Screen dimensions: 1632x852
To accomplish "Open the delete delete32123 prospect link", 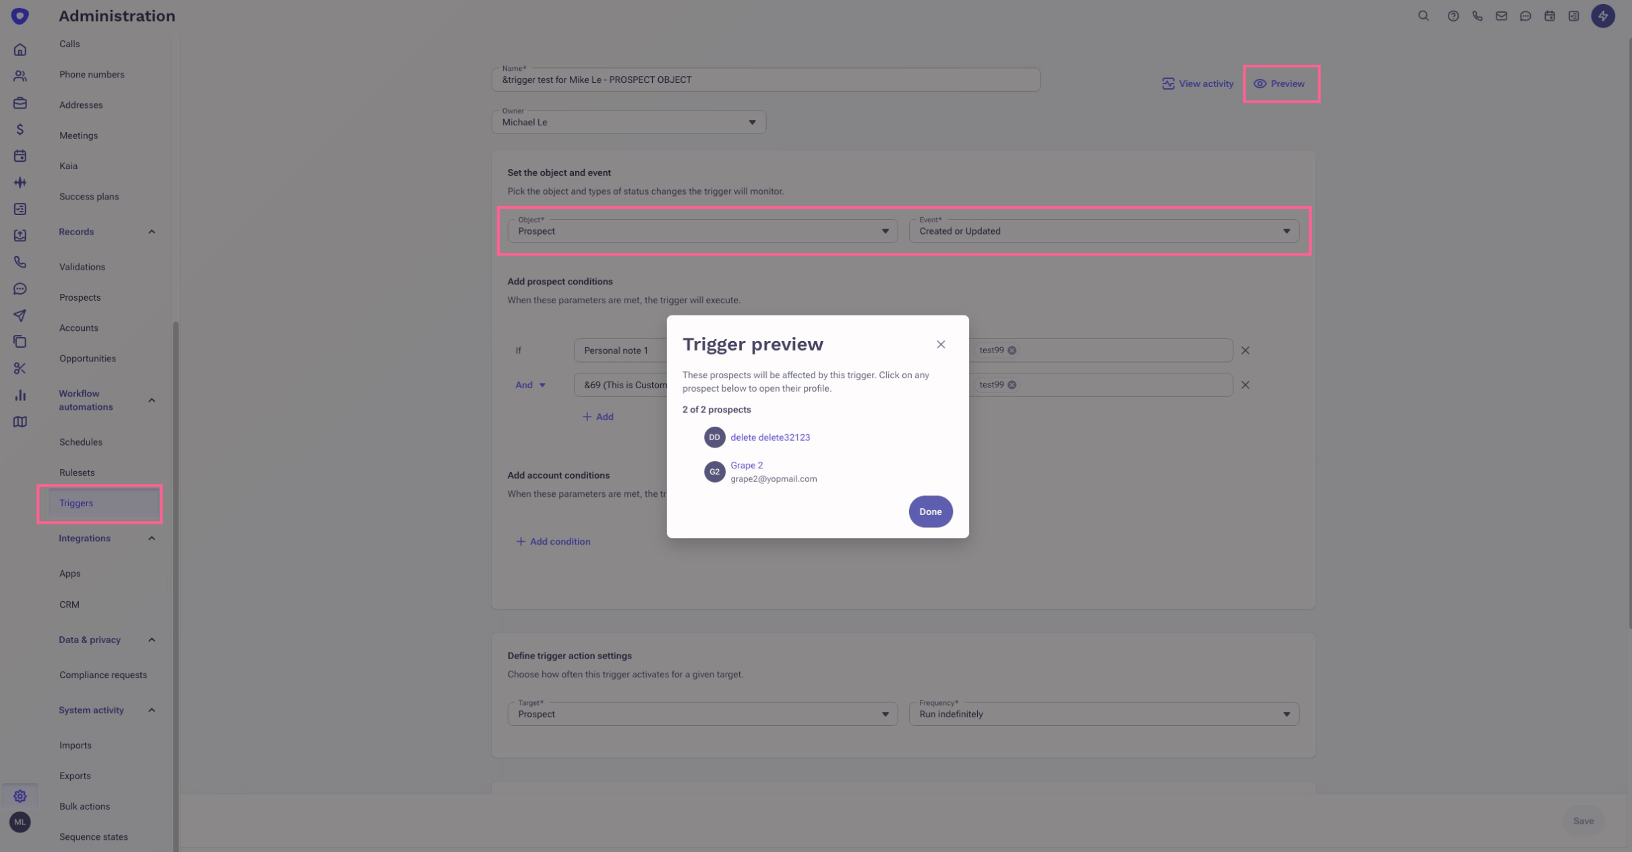I will (770, 437).
